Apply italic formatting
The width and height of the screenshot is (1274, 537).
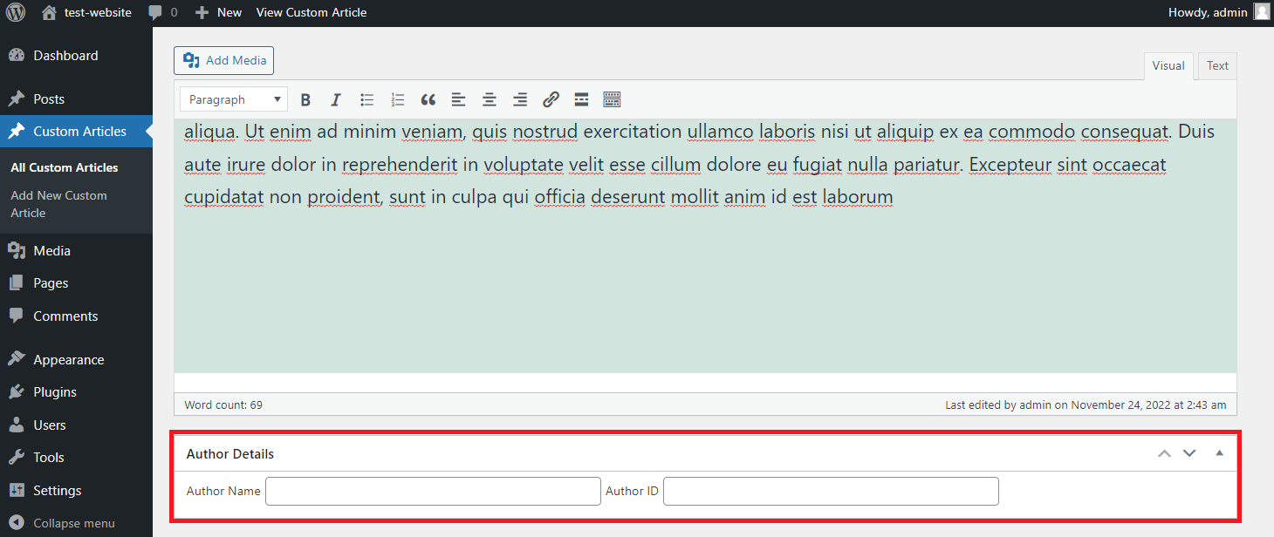coord(336,99)
